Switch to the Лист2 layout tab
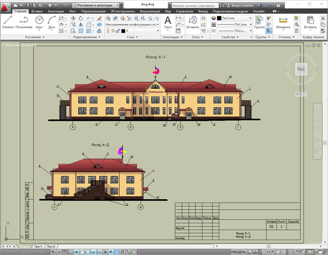The width and height of the screenshot is (328, 255). pos(51,246)
